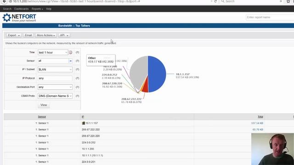Click the bookmark star icon
The image size is (294, 165).
[288, 1]
